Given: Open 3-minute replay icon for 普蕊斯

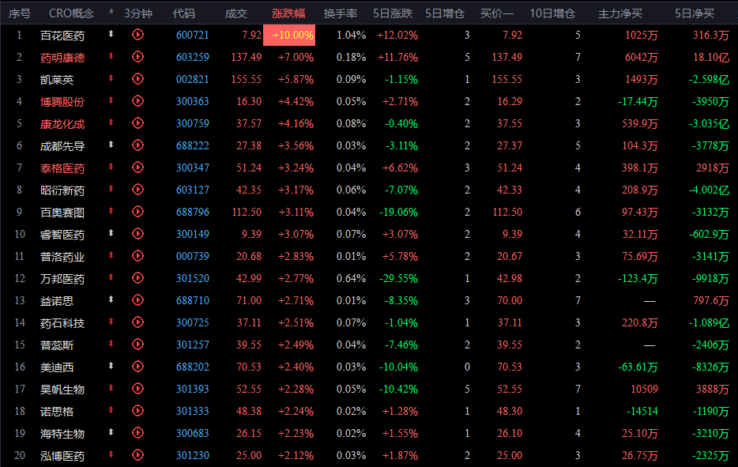Looking at the screenshot, I should coord(137,345).
